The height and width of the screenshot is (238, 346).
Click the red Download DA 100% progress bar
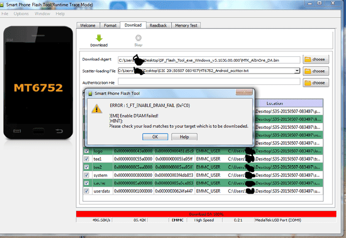click(206, 214)
